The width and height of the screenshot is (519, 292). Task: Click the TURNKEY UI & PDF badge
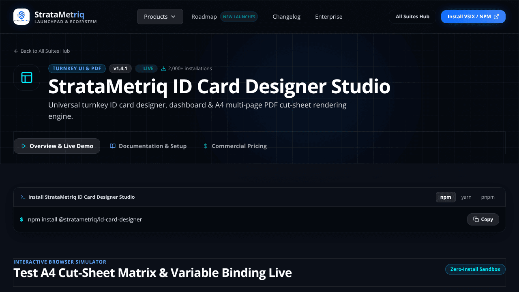[x=77, y=69]
